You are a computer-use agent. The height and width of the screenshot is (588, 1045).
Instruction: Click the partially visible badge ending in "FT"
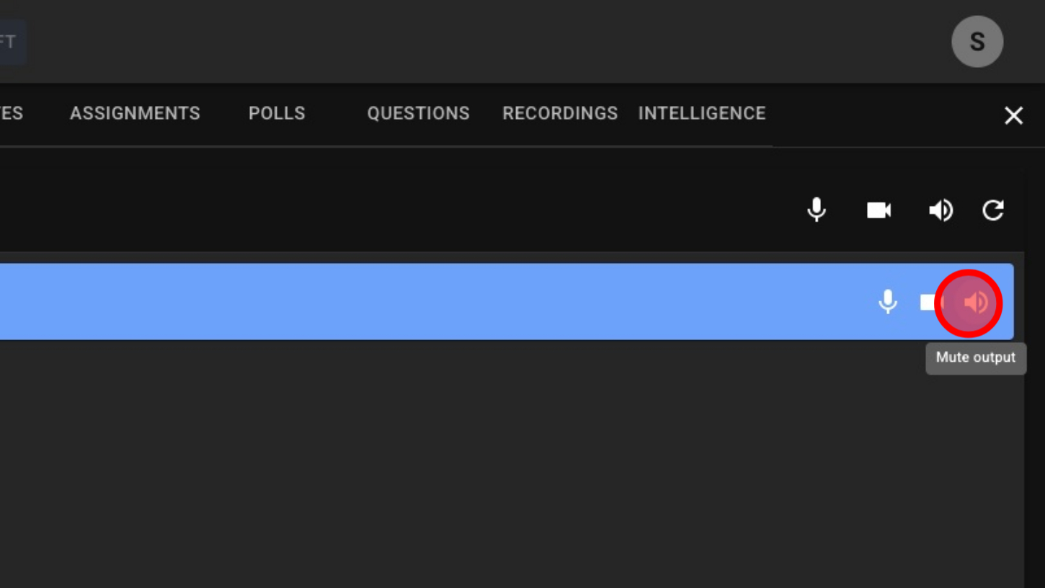click(10, 42)
